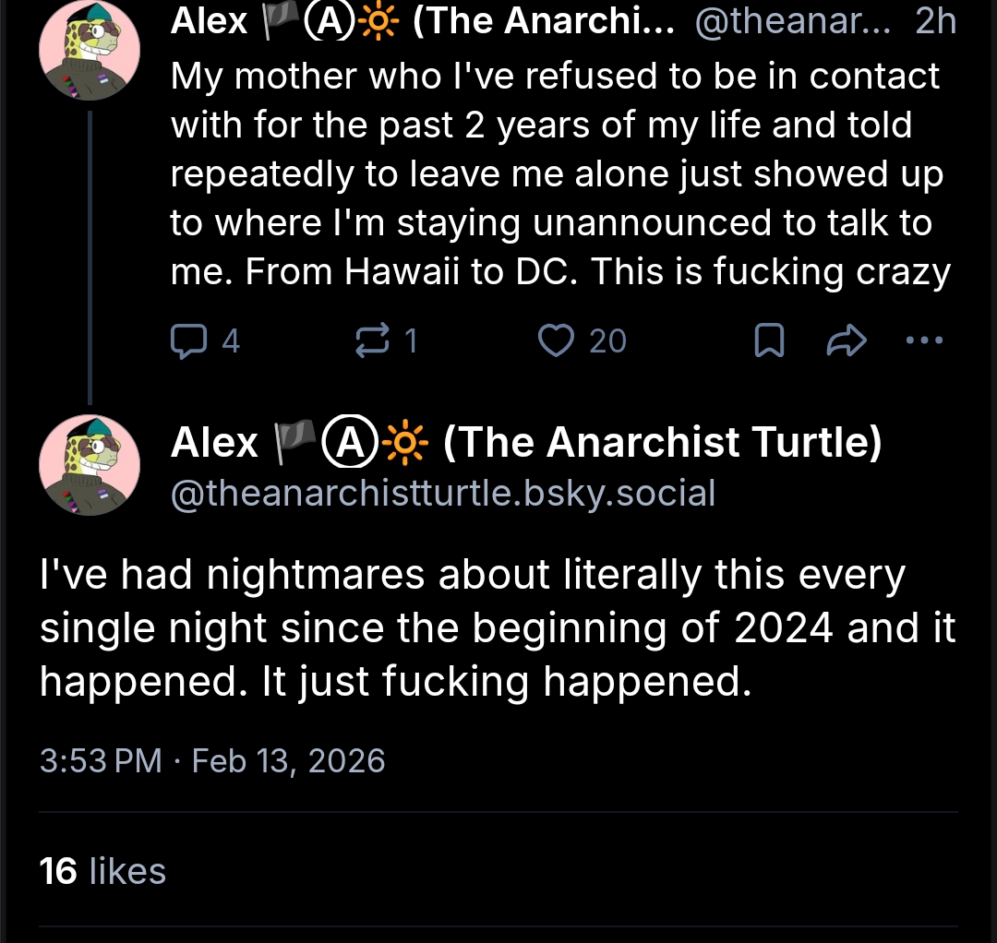View the "16 likes" list
This screenshot has height=943, width=997.
103,871
